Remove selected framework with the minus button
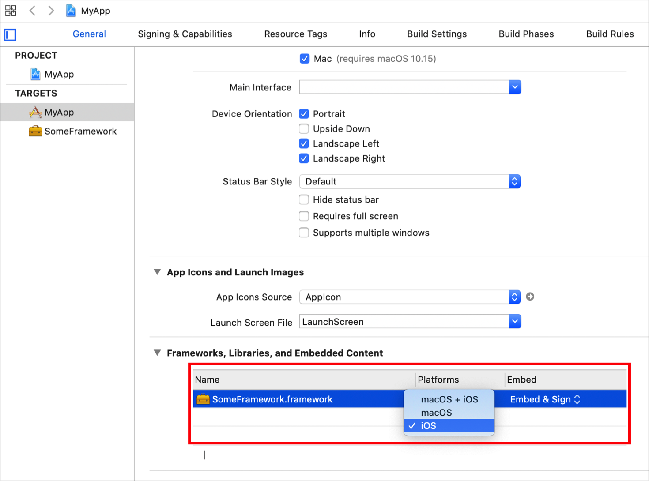 [x=225, y=455]
